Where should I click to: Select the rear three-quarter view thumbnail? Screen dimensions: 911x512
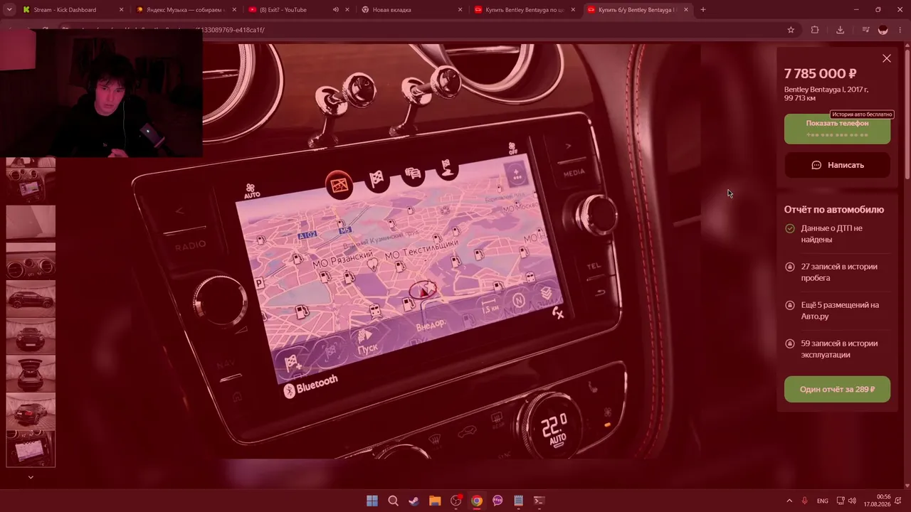(31, 412)
